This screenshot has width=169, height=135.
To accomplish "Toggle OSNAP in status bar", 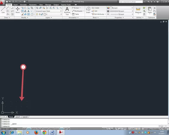I will click(x=45, y=129).
